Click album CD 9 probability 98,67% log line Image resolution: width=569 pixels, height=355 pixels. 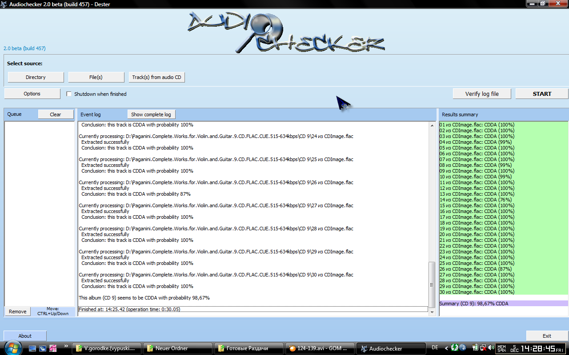(144, 298)
